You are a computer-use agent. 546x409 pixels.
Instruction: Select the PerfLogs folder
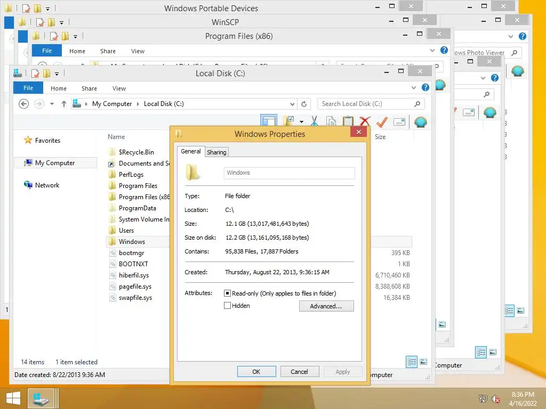coord(131,174)
